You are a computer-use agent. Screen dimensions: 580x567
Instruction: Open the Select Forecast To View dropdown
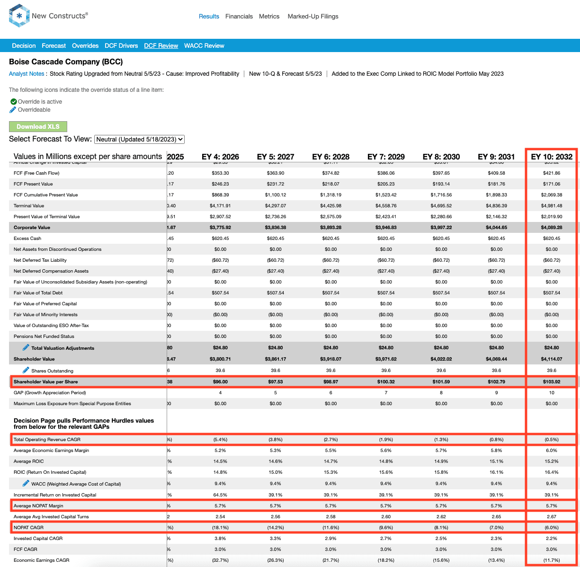point(139,139)
